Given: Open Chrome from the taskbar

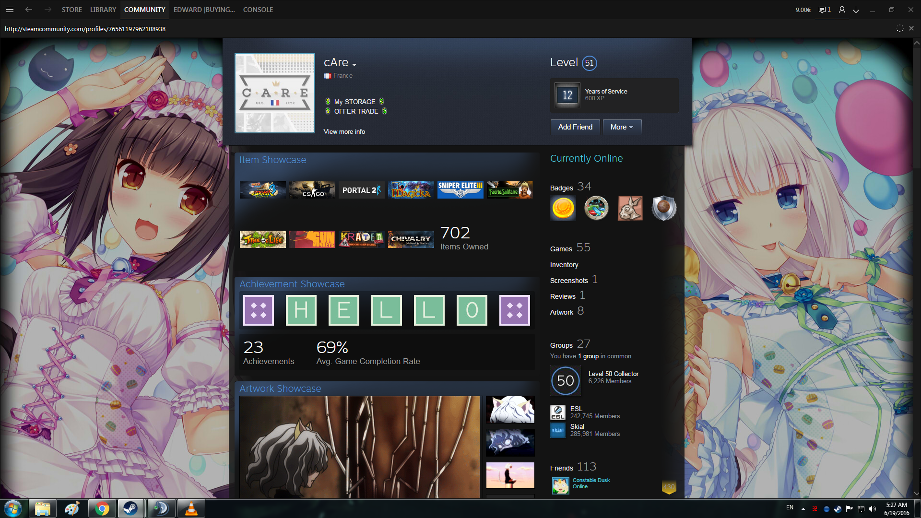Looking at the screenshot, I should (x=102, y=508).
